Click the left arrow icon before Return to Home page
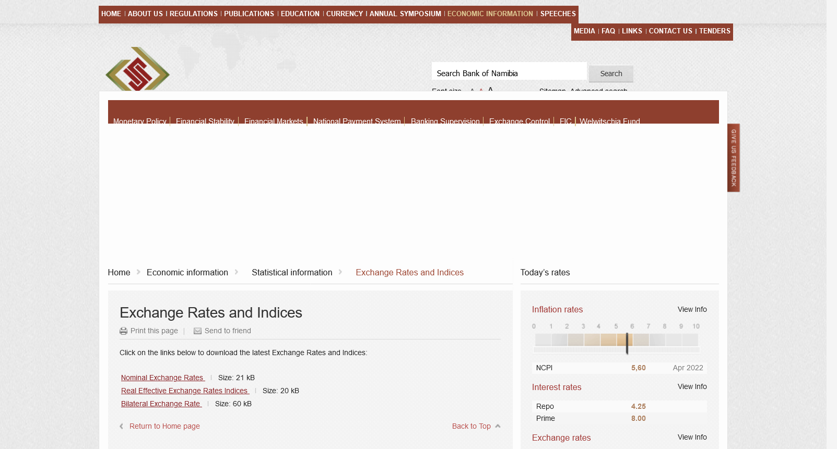Screen dimensions: 837x449 click(x=122, y=426)
